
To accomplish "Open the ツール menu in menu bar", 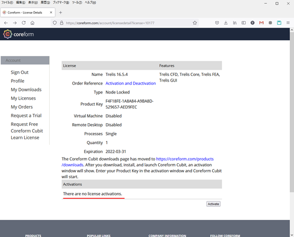I will 77,3.
